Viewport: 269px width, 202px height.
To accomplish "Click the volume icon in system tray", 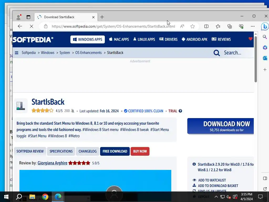I will coord(229,197).
